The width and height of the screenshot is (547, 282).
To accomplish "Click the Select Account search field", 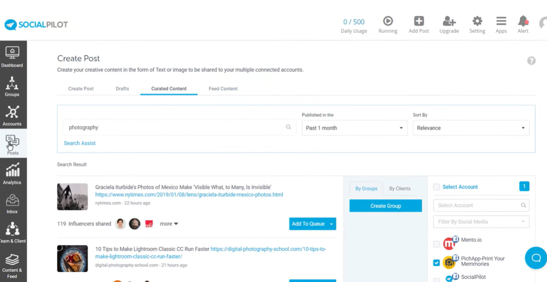I will click(481, 205).
